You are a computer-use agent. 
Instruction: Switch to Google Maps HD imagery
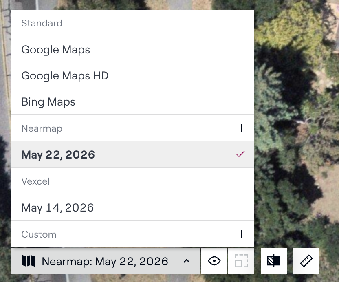[133, 76]
